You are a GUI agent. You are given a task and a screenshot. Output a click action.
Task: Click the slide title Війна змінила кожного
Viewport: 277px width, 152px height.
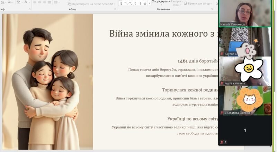163,34
